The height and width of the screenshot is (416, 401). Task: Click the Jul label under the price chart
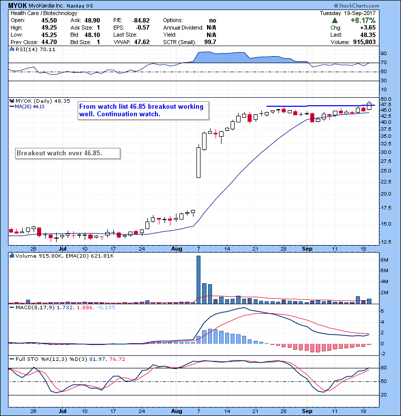coord(62,249)
